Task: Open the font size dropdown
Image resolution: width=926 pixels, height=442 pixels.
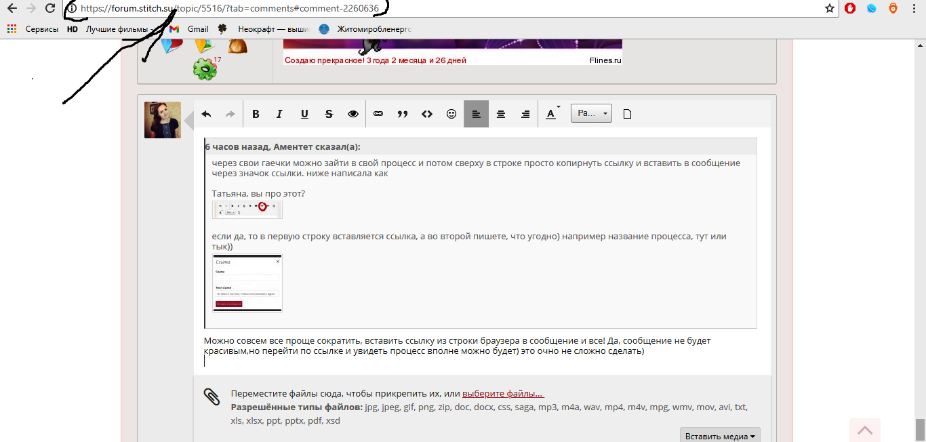Action: point(591,113)
